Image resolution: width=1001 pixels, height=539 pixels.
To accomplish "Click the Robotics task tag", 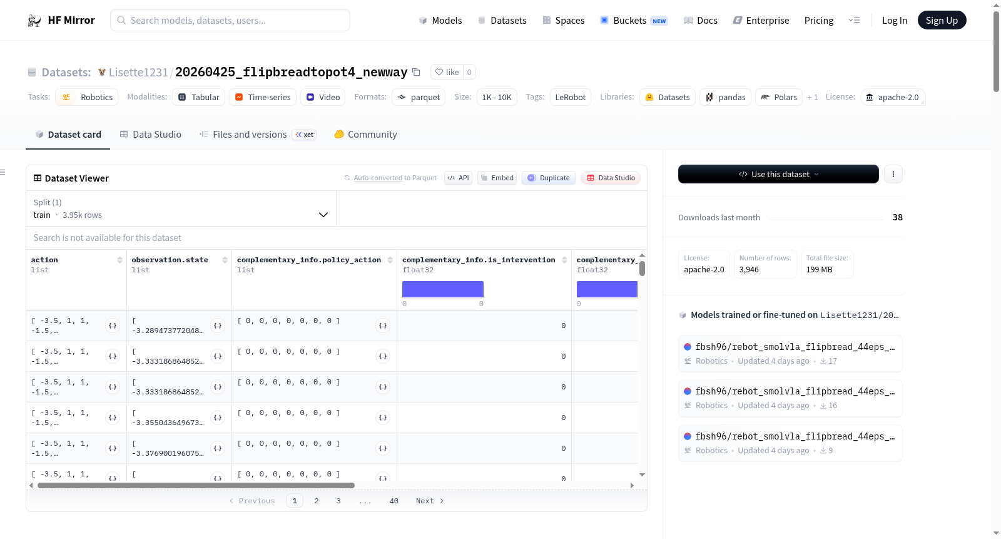I will 87,97.
